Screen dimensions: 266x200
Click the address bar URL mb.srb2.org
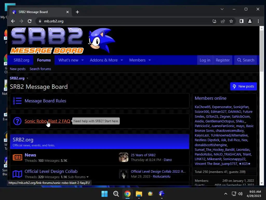54,21
